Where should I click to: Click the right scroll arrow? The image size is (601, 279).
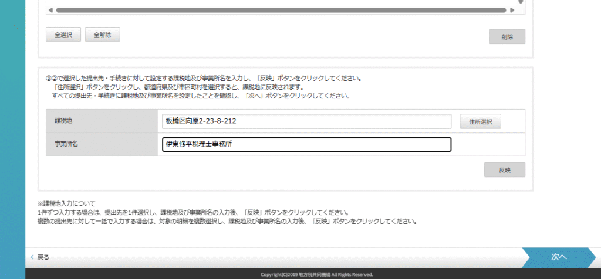pyautogui.click(x=512, y=11)
